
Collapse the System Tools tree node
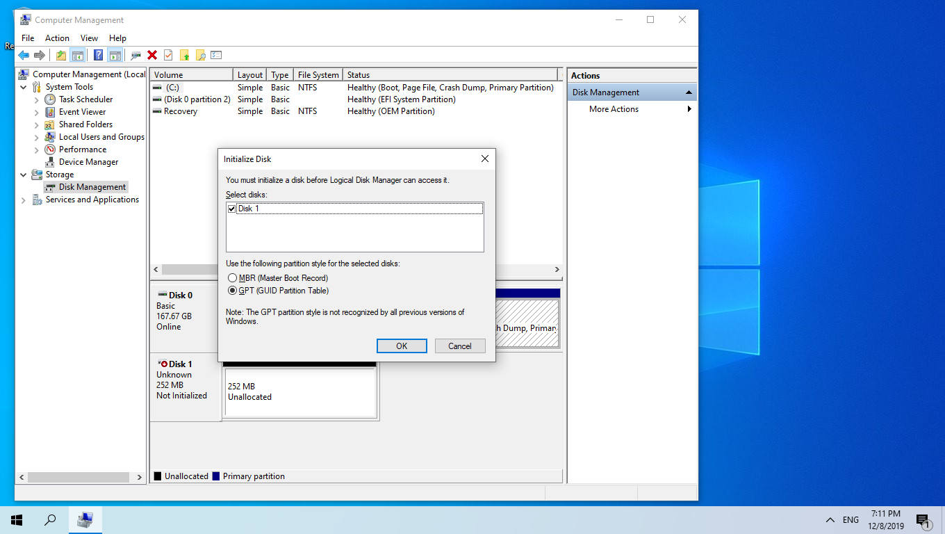tap(24, 87)
